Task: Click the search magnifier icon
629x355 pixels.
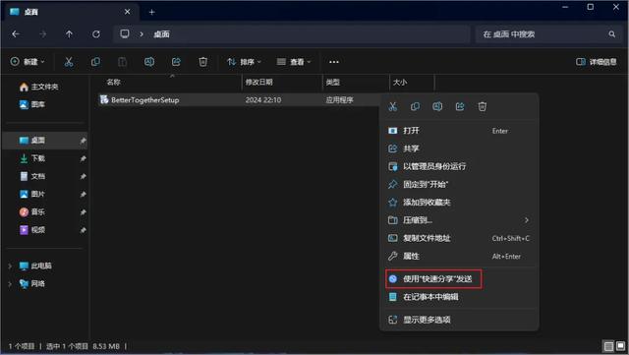Action: tap(611, 34)
